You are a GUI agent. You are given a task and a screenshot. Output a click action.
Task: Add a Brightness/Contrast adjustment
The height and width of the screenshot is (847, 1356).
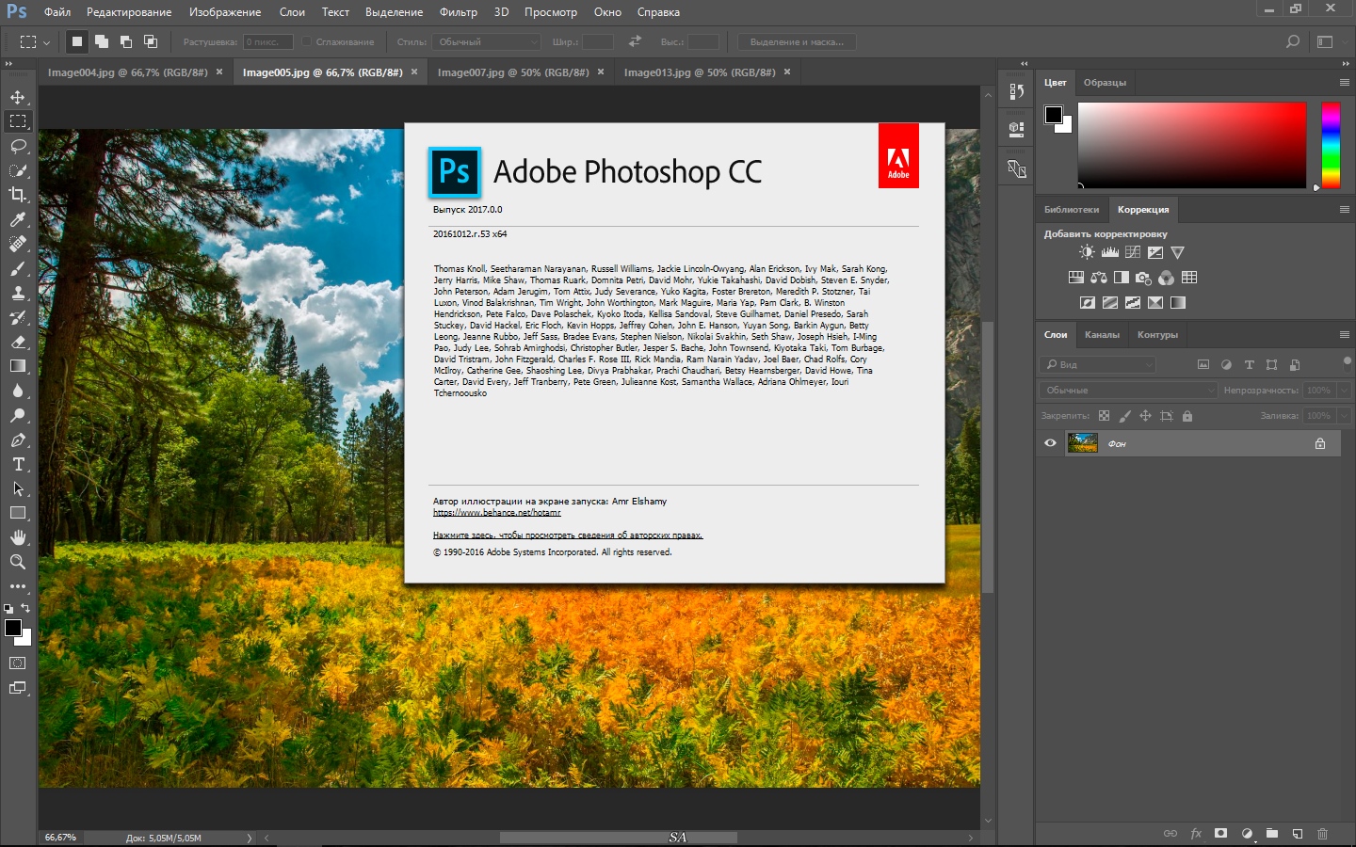(x=1088, y=252)
